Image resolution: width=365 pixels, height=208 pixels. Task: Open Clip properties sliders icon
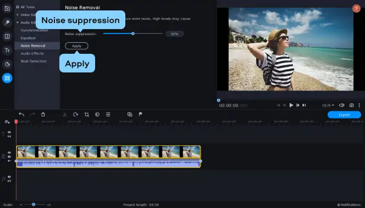[x=108, y=114]
